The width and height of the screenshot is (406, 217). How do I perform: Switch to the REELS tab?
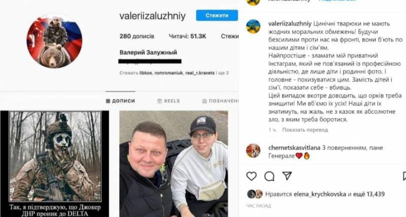click(168, 101)
